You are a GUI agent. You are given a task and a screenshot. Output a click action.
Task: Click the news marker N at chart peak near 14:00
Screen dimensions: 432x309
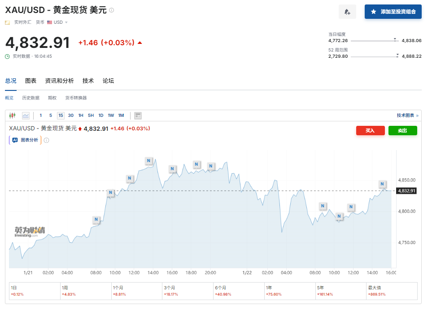149,160
